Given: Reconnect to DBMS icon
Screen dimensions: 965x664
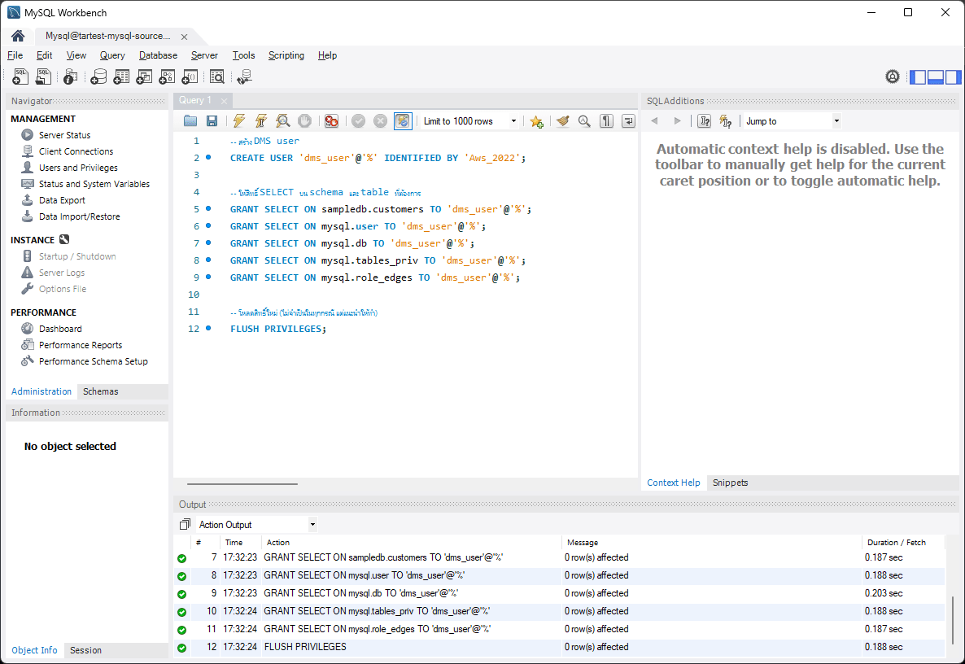Looking at the screenshot, I should 244,76.
